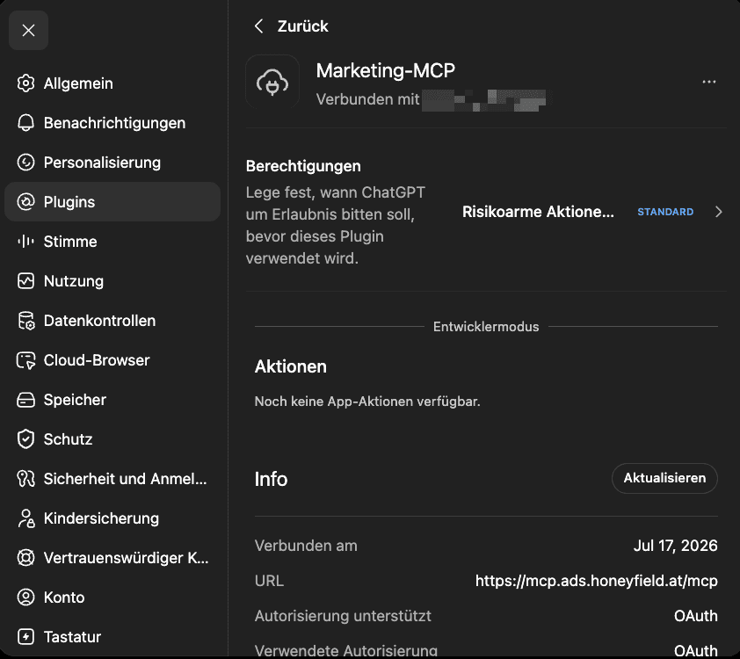The width and height of the screenshot is (740, 659).
Task: Open the Allgemein settings section
Action: point(112,83)
